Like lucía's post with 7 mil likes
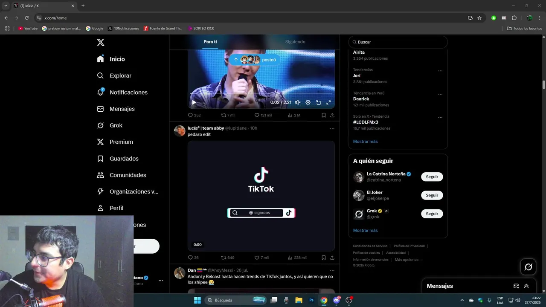The image size is (546, 307). (261, 258)
